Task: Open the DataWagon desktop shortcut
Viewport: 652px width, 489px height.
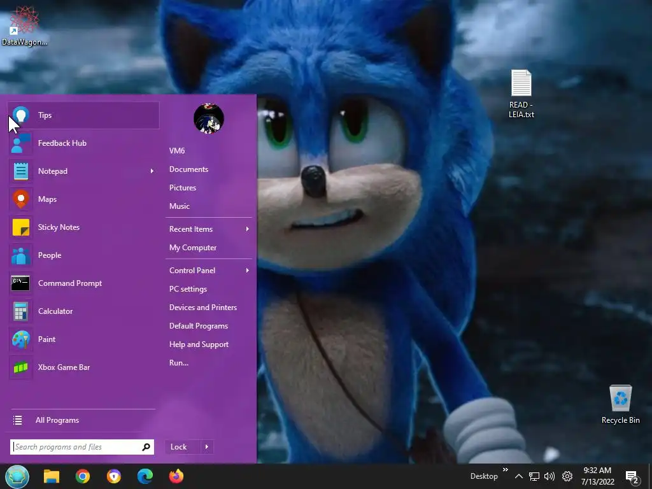Action: 24,25
